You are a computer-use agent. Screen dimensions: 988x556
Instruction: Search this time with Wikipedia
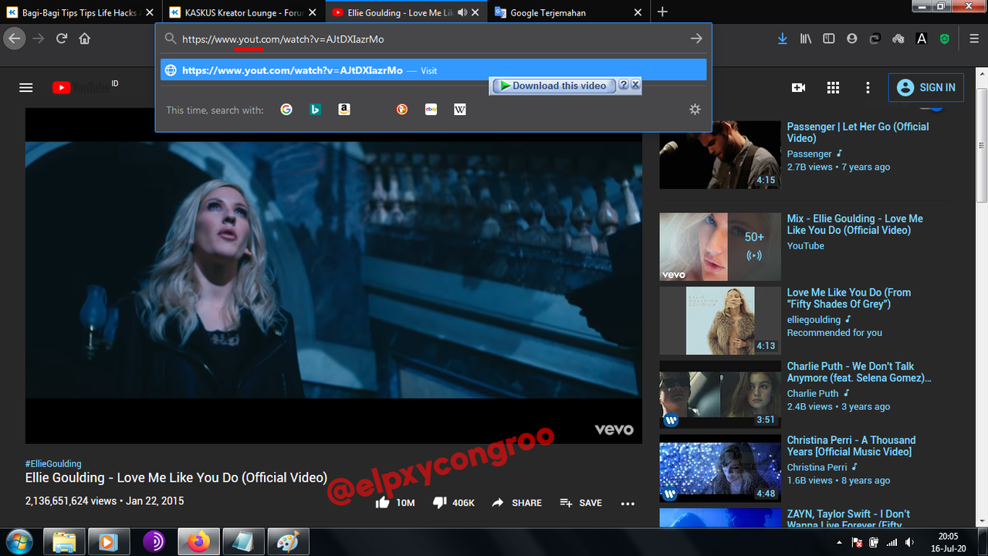460,110
